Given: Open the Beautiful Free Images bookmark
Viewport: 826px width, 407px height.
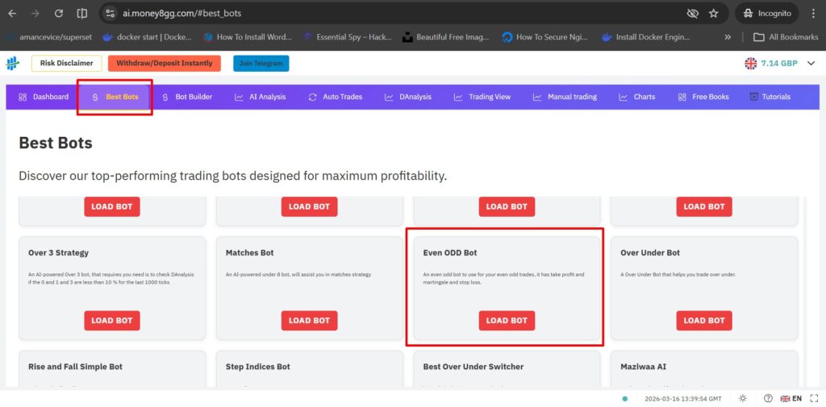Looking at the screenshot, I should (445, 37).
